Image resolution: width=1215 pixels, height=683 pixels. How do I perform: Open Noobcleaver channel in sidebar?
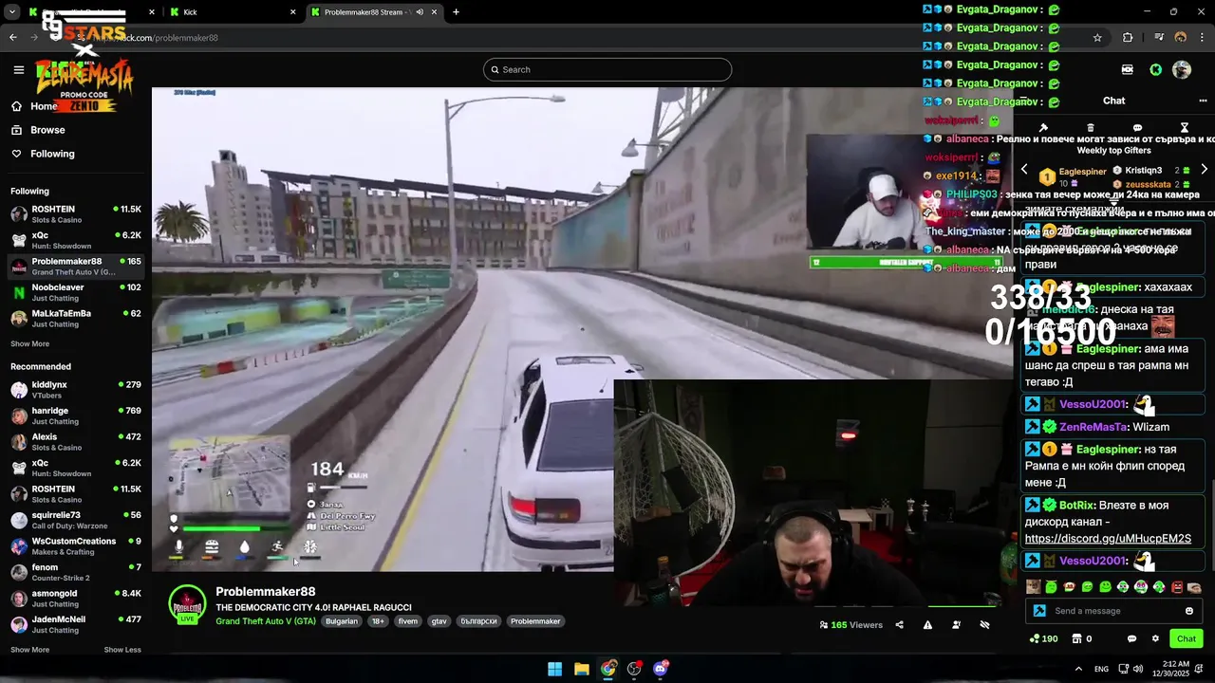(x=76, y=292)
